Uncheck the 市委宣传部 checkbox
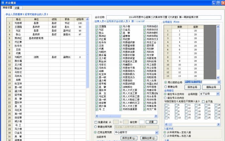 121,46
